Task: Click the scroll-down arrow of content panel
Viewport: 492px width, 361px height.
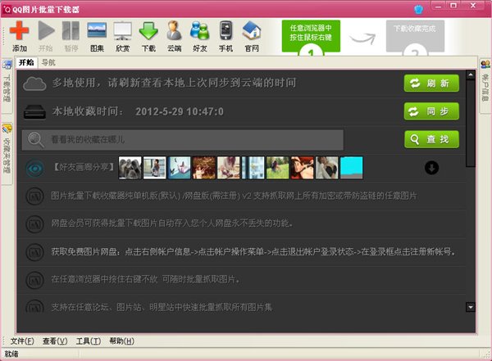Action: (x=471, y=307)
